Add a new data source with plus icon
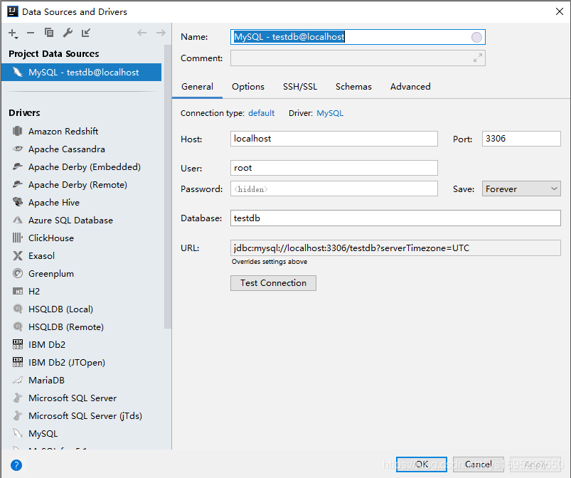 (13, 33)
